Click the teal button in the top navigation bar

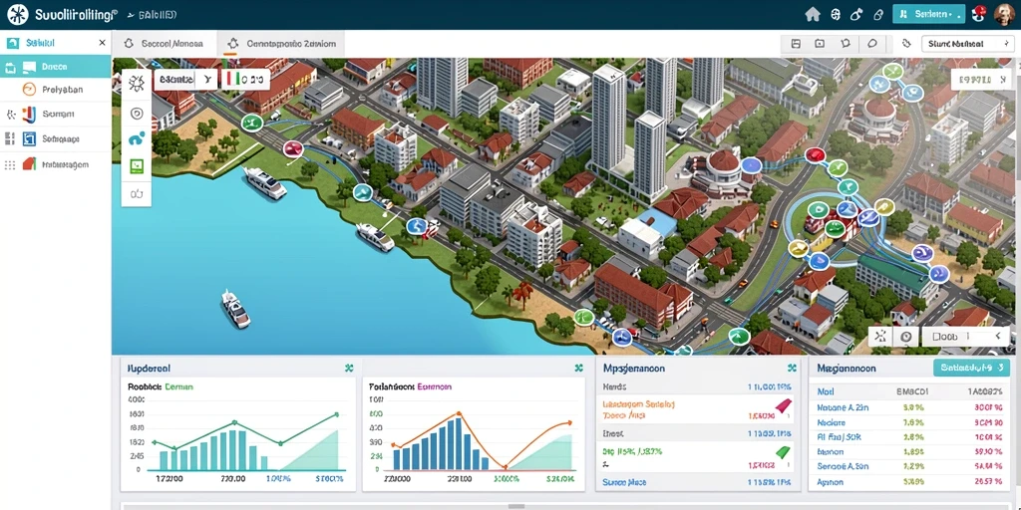(928, 14)
